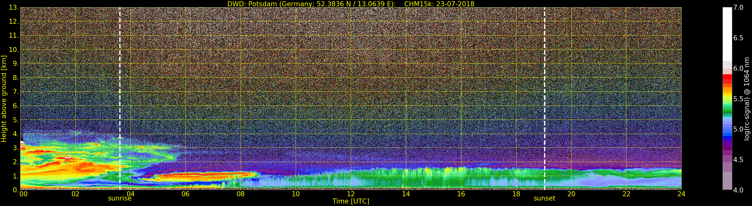Click the 'sunset' label below the axis
752x206 pixels.
545,198
